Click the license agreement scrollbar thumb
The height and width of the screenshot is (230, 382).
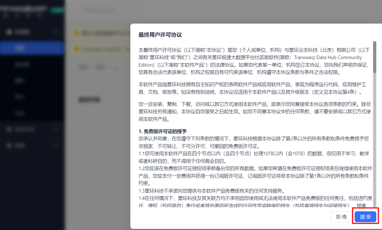[x=374, y=57]
